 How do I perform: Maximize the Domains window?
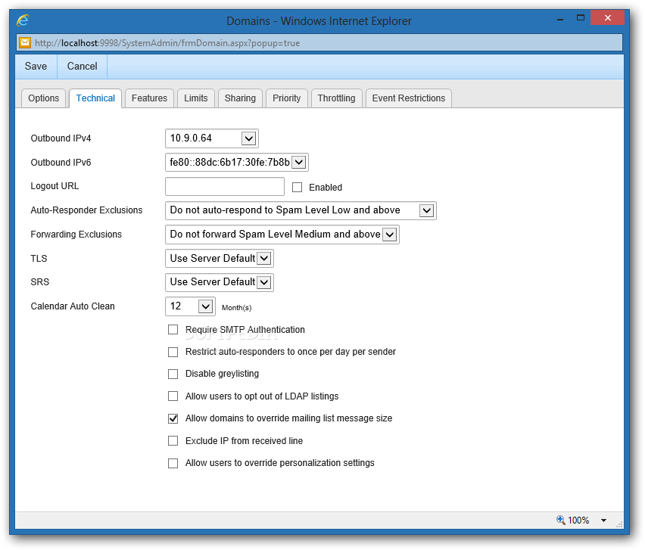(581, 17)
